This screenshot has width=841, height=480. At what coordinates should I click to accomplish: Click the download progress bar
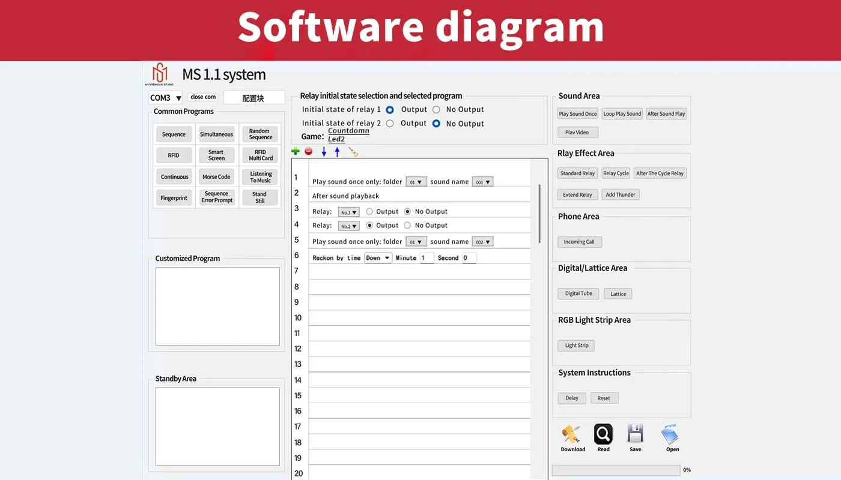tap(616, 470)
